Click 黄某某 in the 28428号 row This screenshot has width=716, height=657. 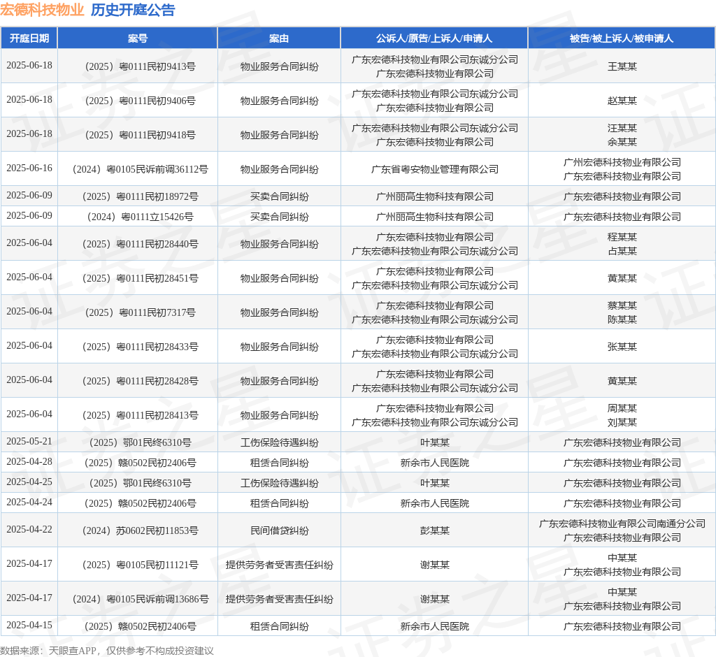pyautogui.click(x=622, y=381)
